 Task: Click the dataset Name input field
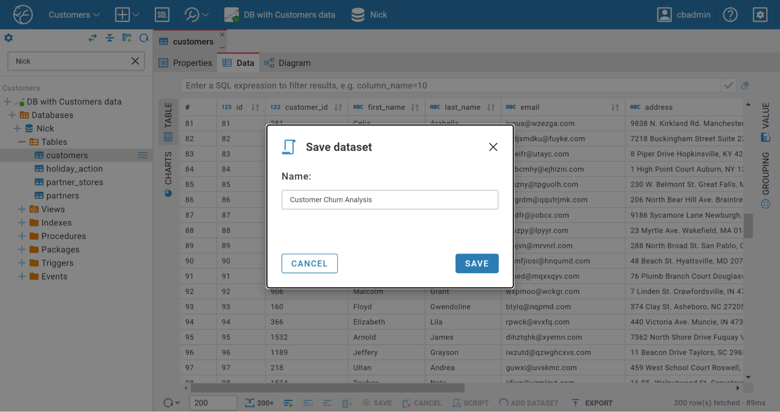pyautogui.click(x=390, y=200)
